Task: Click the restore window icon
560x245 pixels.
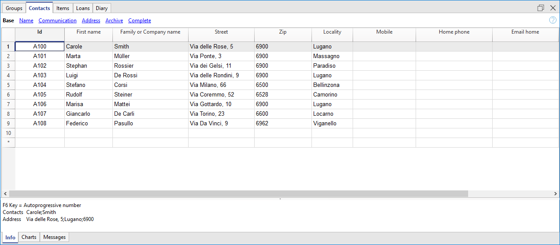Action: tap(541, 8)
